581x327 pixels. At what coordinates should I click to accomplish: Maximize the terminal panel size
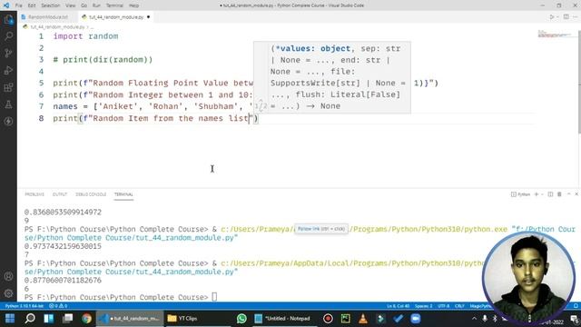pyautogui.click(x=569, y=194)
